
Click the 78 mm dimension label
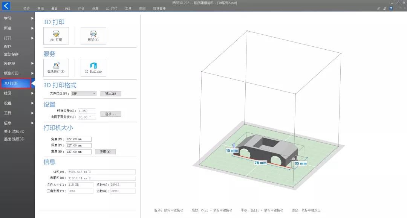coord(260,163)
